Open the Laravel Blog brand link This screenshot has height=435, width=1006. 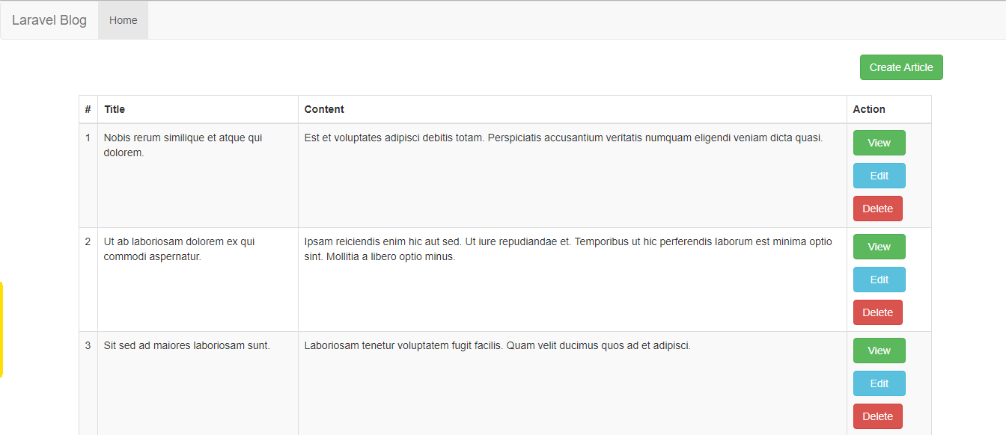pyautogui.click(x=49, y=20)
